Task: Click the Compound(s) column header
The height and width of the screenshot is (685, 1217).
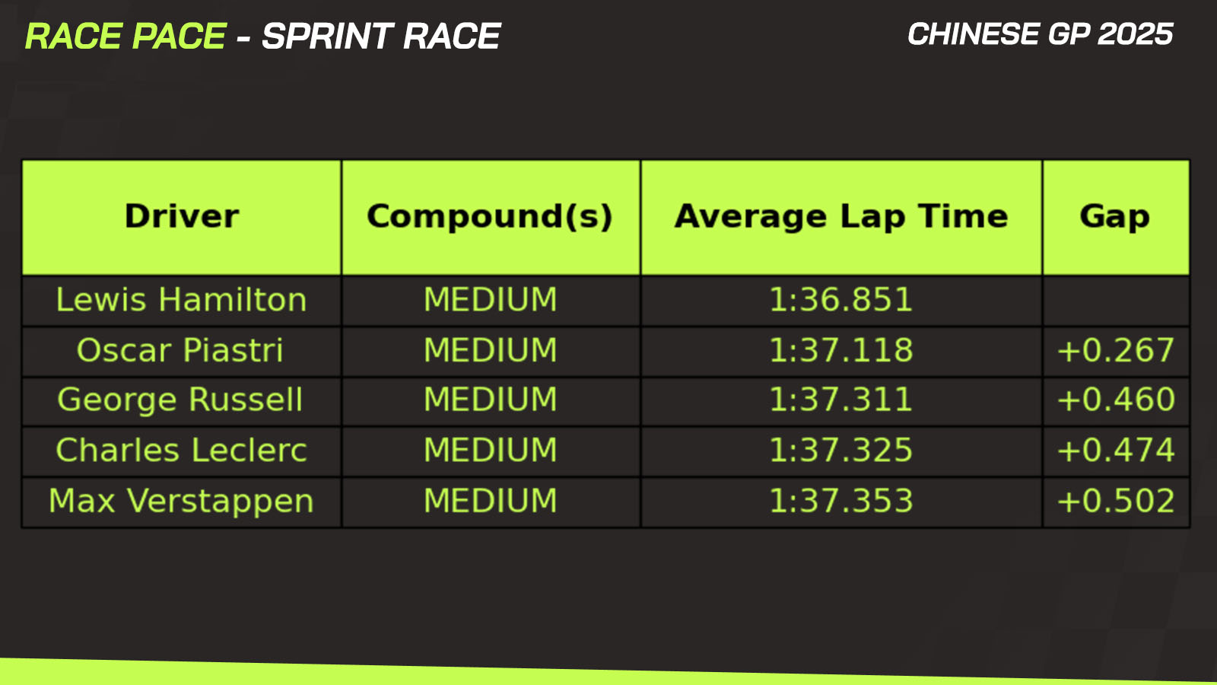Action: 491,217
